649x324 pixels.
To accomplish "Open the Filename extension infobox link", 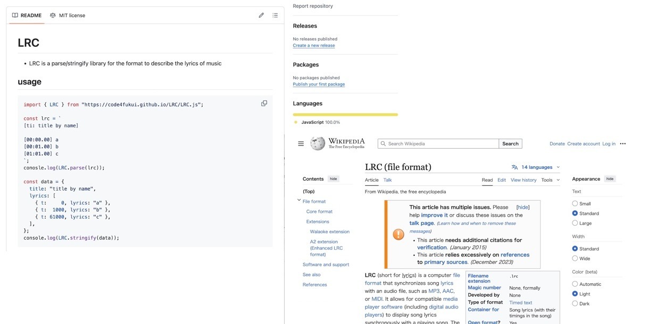I will point(478,278).
